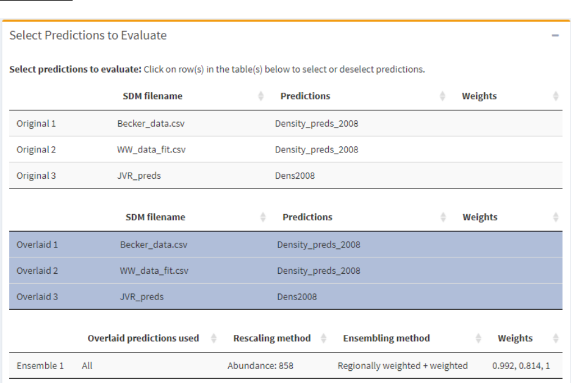This screenshot has height=383, width=571.
Task: Collapse the Select Predictions to Evaluate panel
Action: 555,35
